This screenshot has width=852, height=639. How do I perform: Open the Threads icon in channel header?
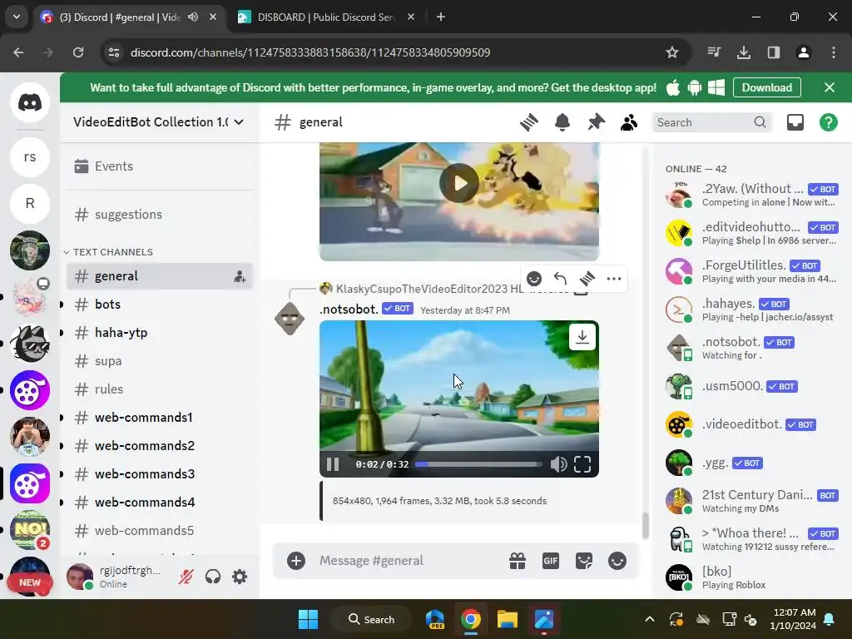(528, 122)
